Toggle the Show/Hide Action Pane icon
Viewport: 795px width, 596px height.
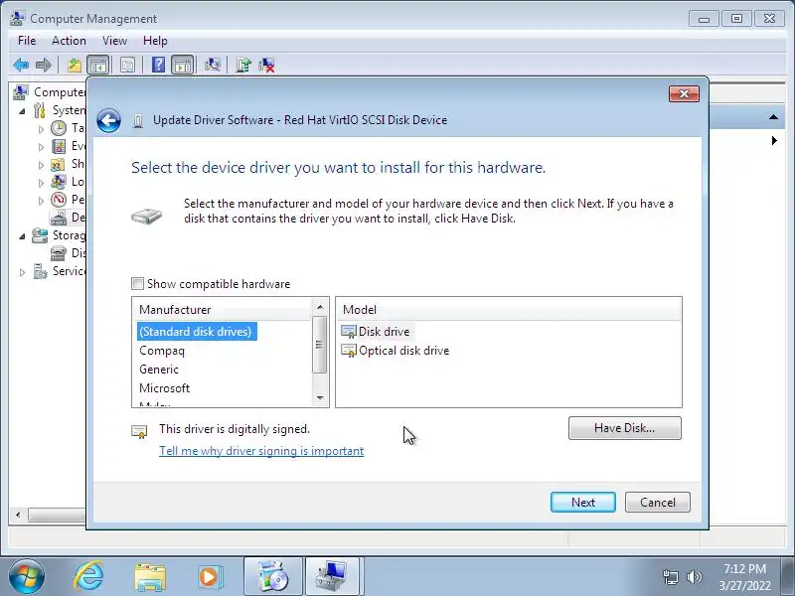point(183,65)
